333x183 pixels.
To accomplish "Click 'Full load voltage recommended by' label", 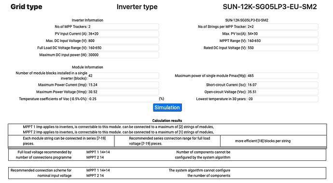I will [44, 155].
